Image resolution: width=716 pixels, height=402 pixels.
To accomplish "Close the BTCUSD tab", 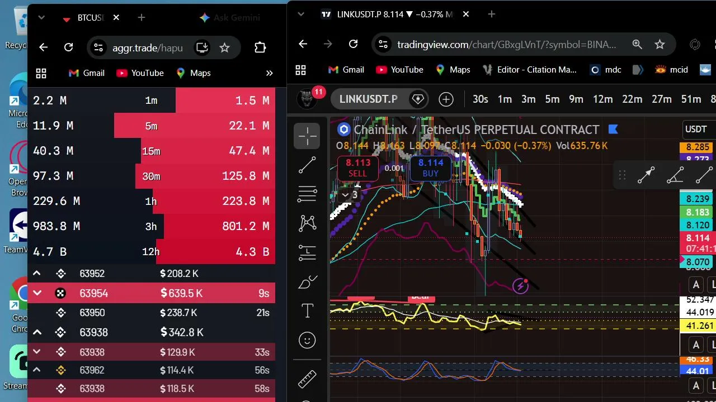I will 116,18.
